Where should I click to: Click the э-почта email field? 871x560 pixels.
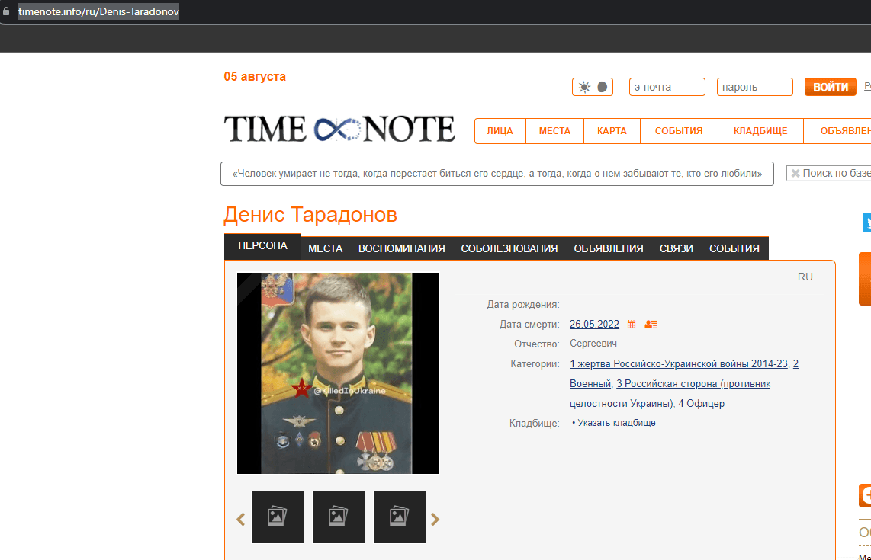667,87
